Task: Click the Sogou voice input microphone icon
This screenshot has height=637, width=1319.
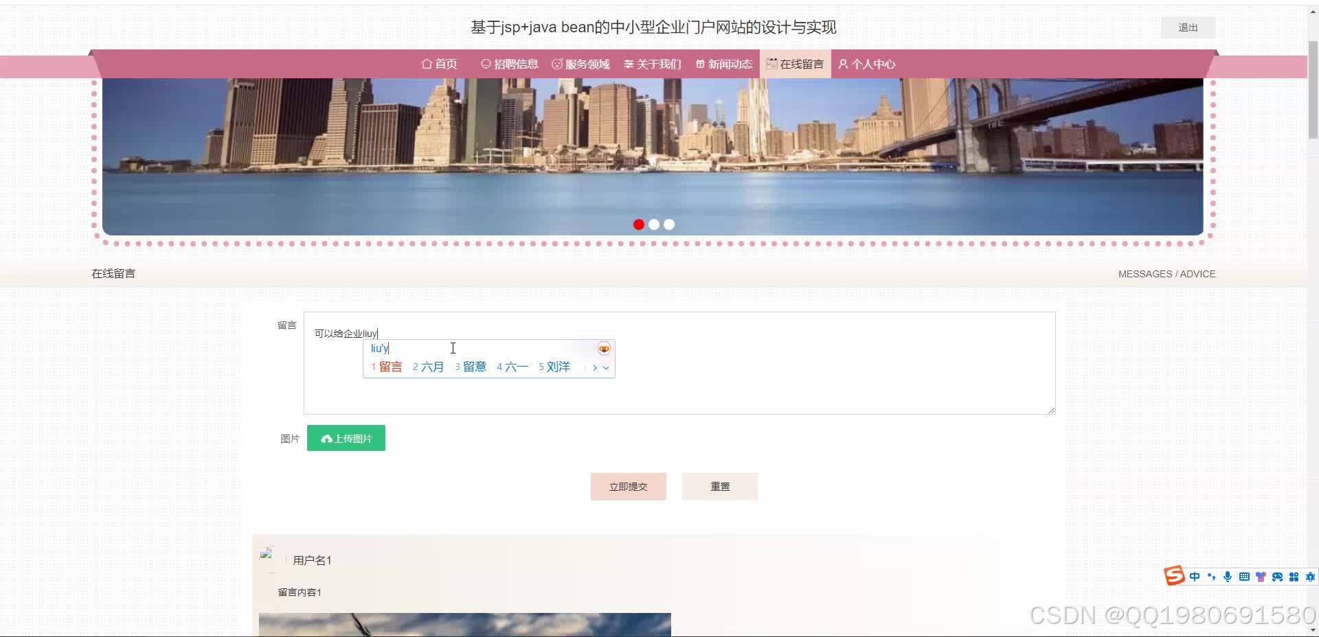Action: pos(1228,577)
